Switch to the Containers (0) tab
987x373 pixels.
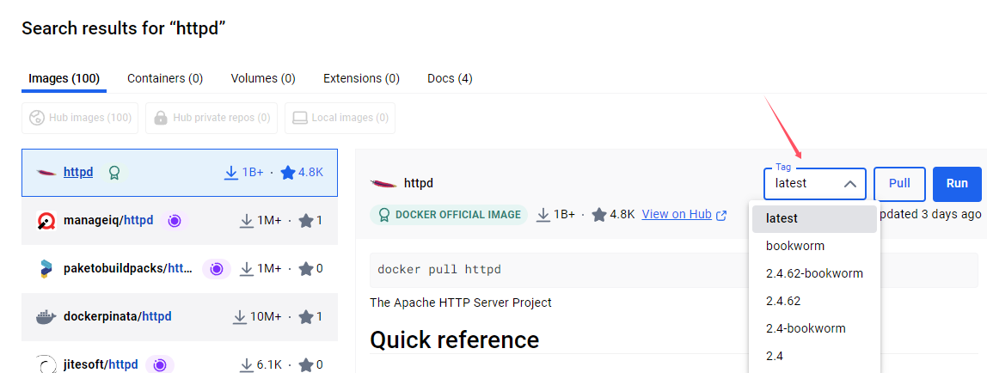click(165, 78)
